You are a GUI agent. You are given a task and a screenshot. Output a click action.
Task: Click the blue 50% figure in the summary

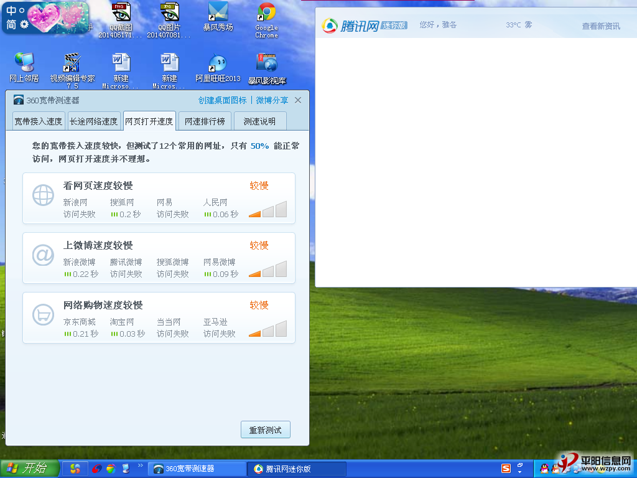pos(259,146)
